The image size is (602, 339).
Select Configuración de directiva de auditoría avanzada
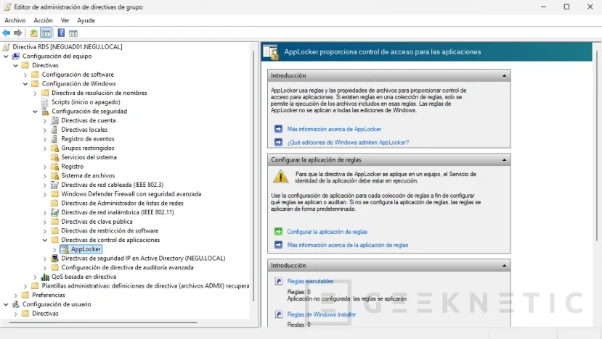128,267
